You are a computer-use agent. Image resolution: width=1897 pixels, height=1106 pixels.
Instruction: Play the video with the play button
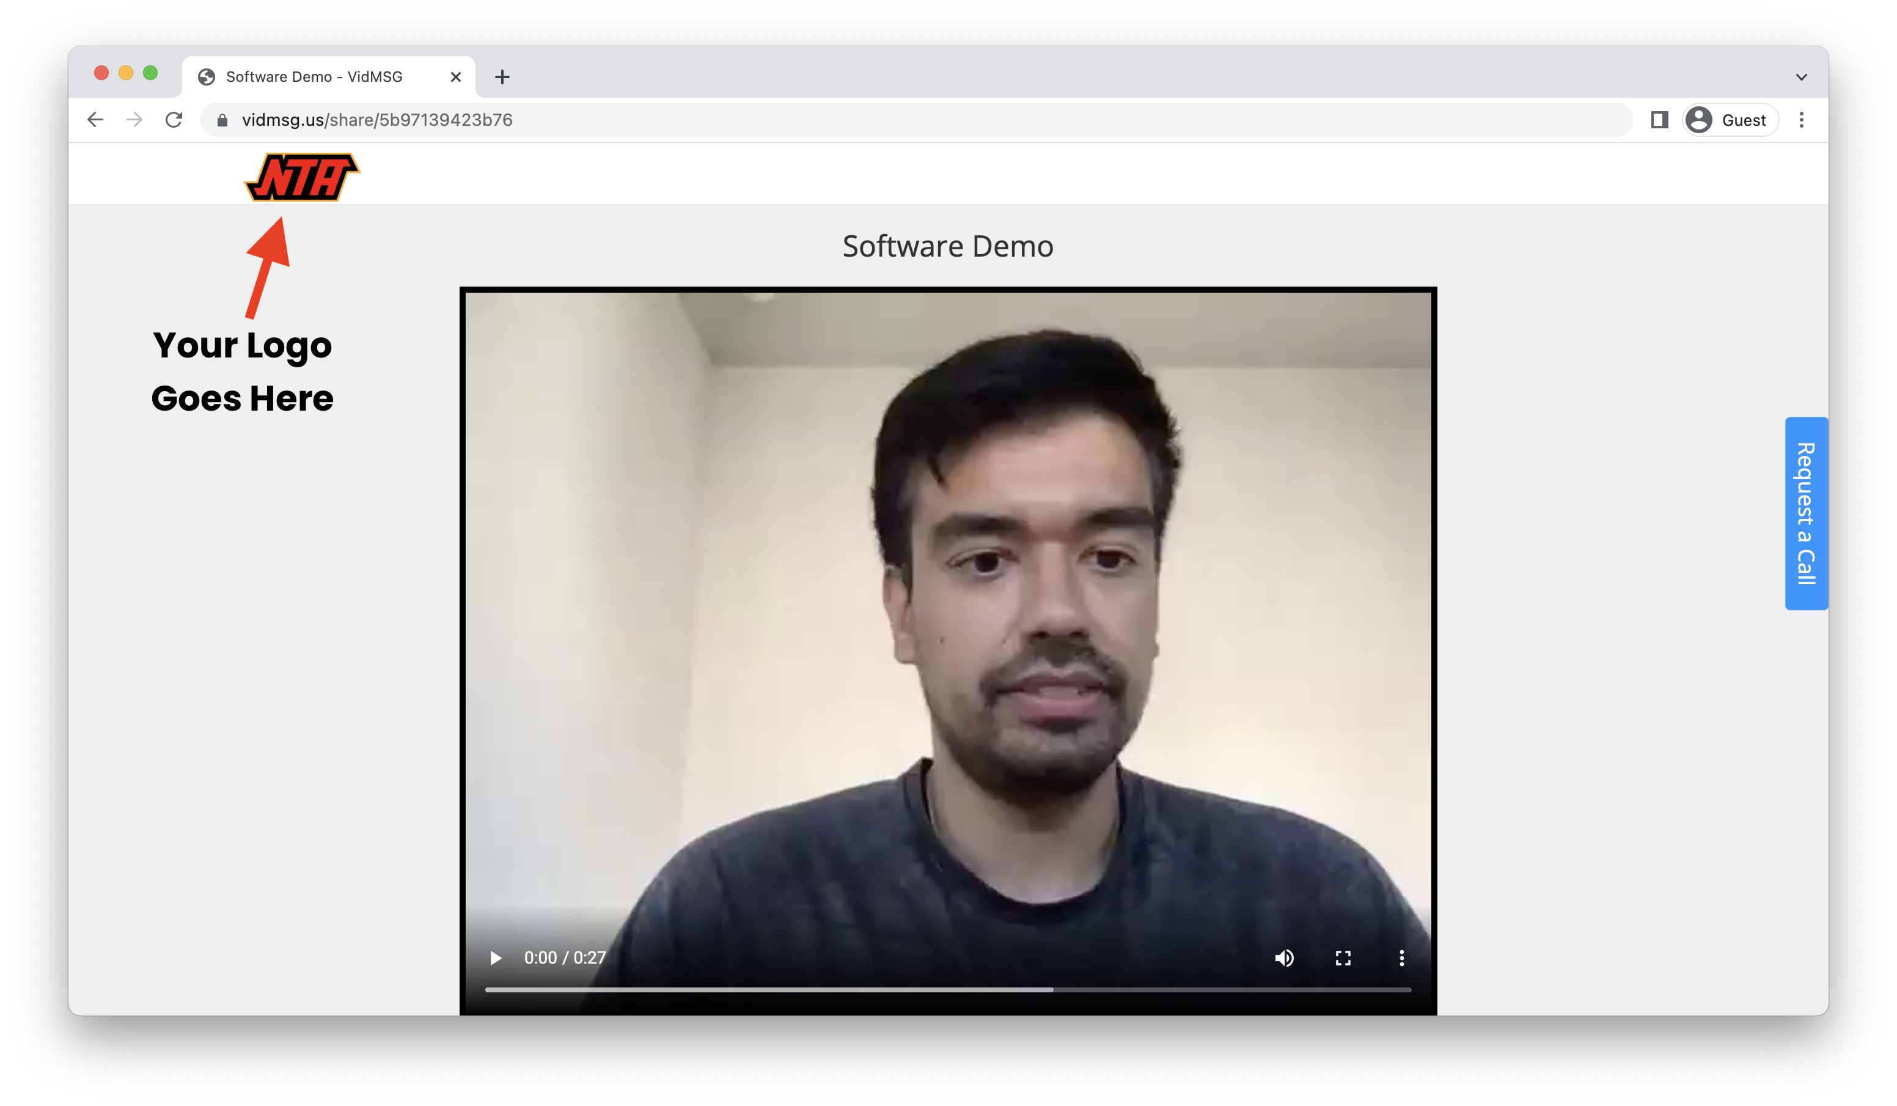(x=495, y=958)
